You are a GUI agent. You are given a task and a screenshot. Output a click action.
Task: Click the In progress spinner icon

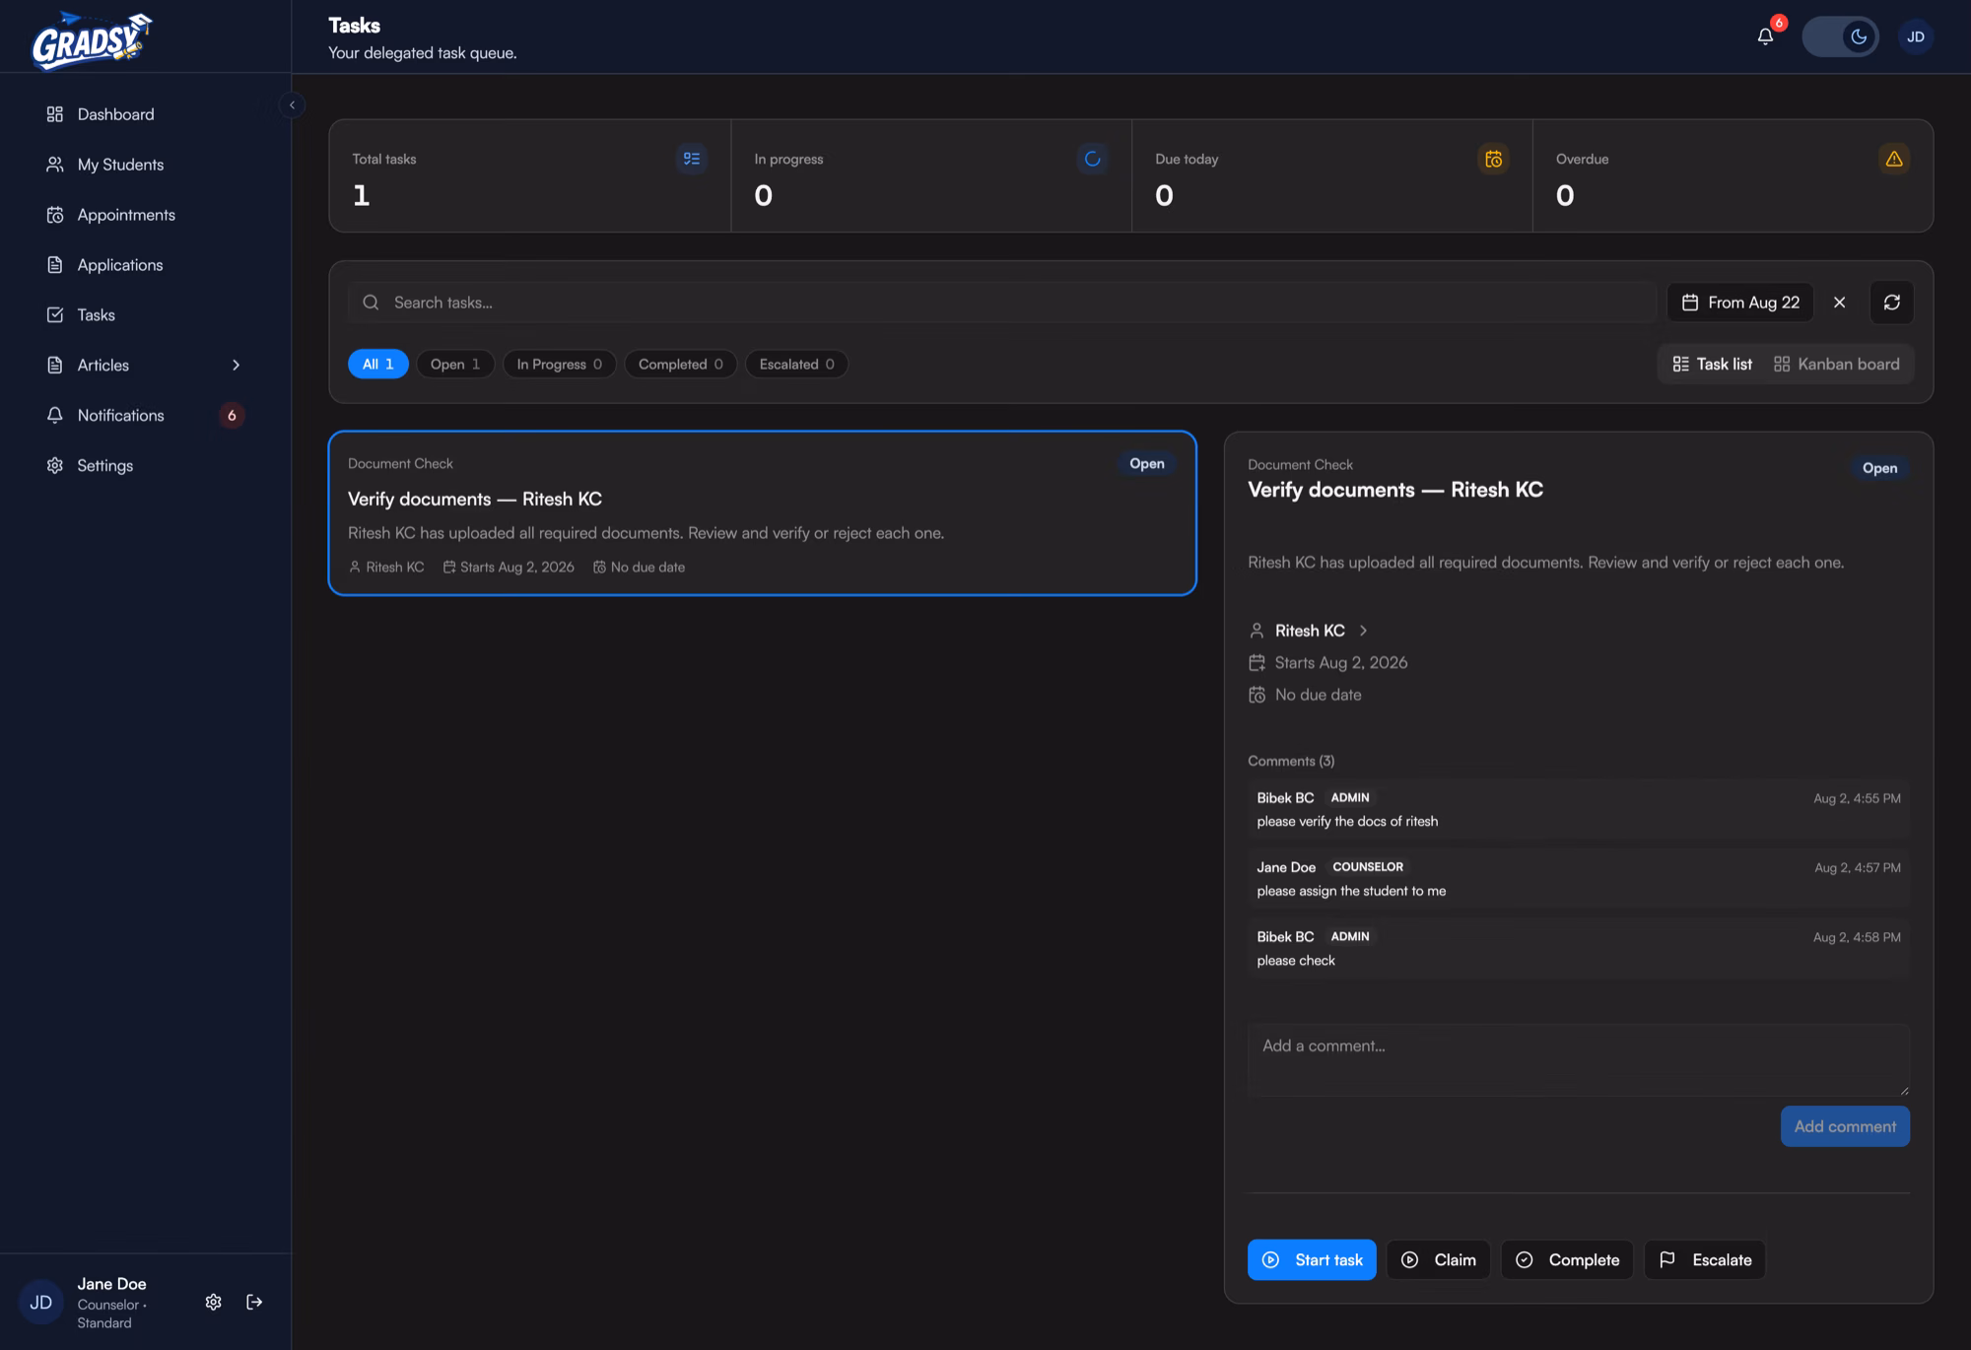pyautogui.click(x=1092, y=159)
